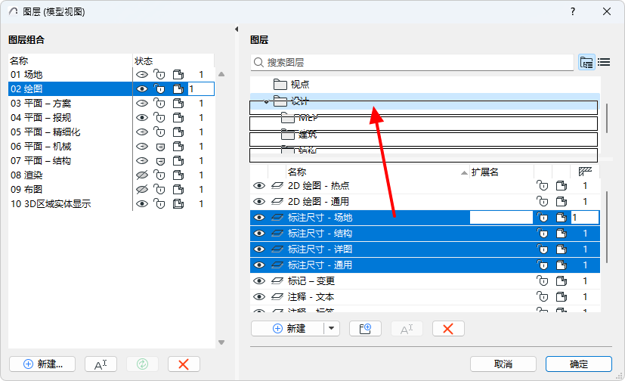This screenshot has width=625, height=381.
Task: Delete selected layer combination with red X
Action: tap(184, 364)
